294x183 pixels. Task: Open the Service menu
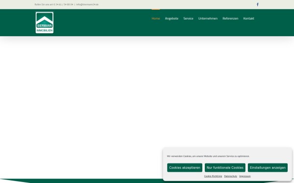[188, 19]
